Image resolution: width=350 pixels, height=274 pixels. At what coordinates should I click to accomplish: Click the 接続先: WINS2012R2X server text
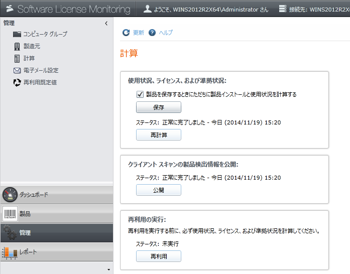(319, 10)
